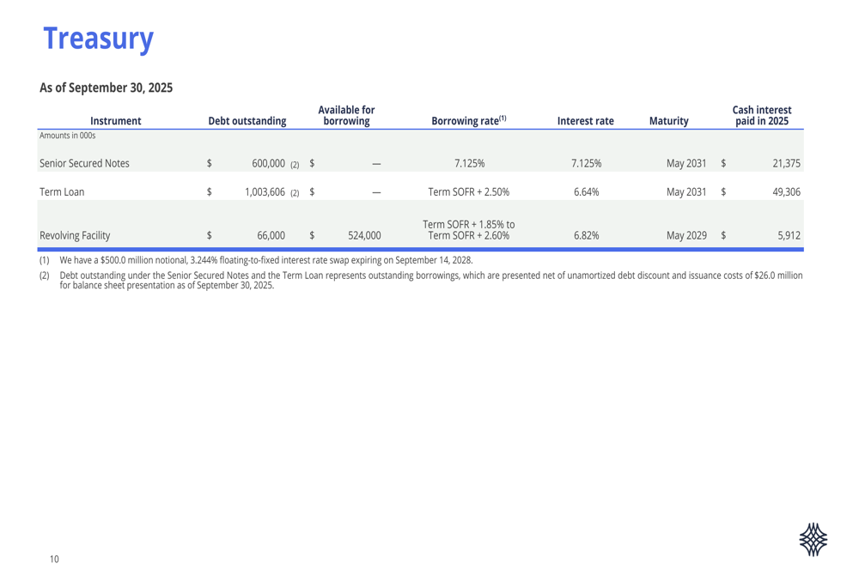Screen dimensions: 859x588
Task: Click the Interest rate column header
Action: pyautogui.click(x=585, y=121)
